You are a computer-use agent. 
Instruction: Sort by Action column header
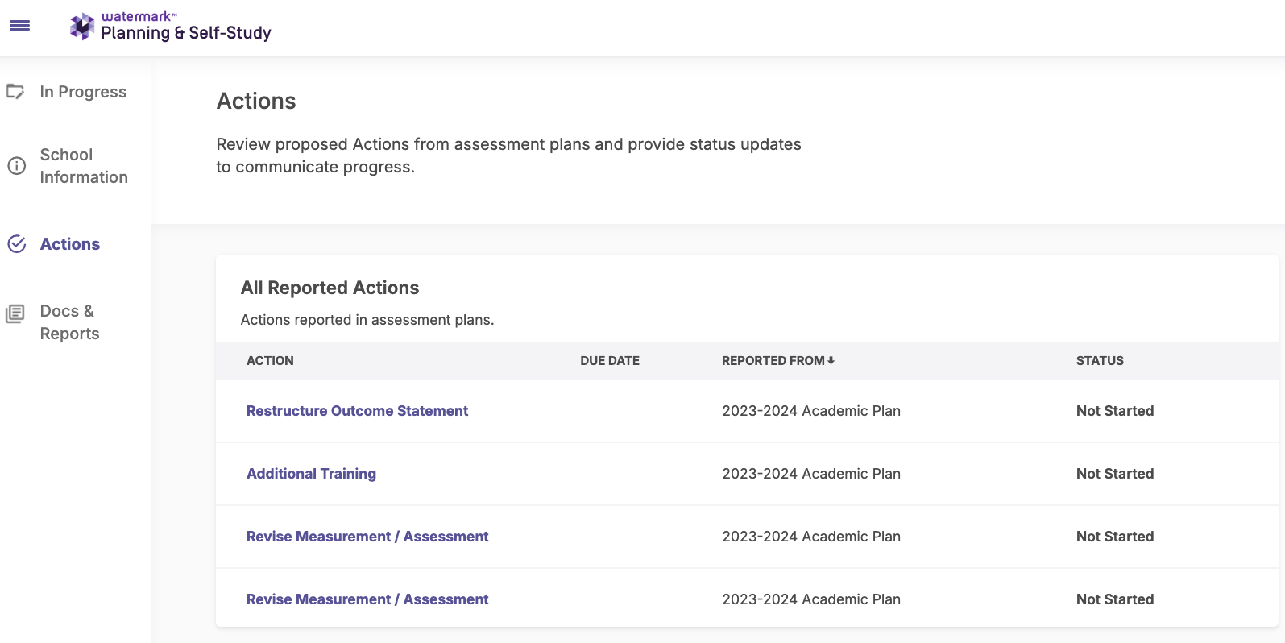point(270,361)
